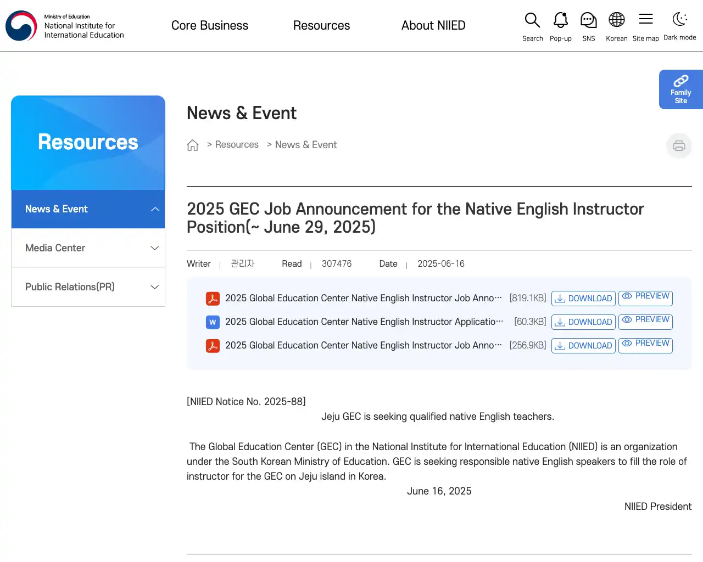Open third attachment titled Job Anno… (256.9KB)
Screen dimensions: 703x562
[x=364, y=346]
